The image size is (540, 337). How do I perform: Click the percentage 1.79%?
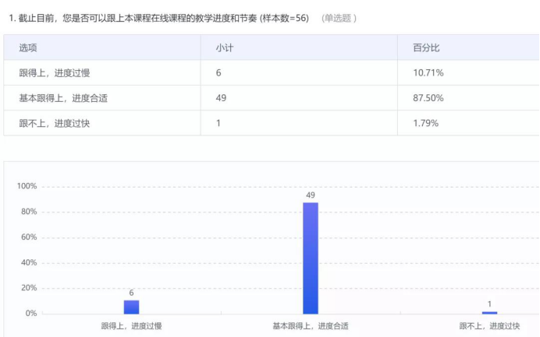click(x=425, y=123)
